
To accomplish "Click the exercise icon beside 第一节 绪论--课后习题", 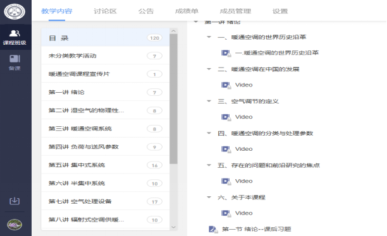I will [x=213, y=229].
